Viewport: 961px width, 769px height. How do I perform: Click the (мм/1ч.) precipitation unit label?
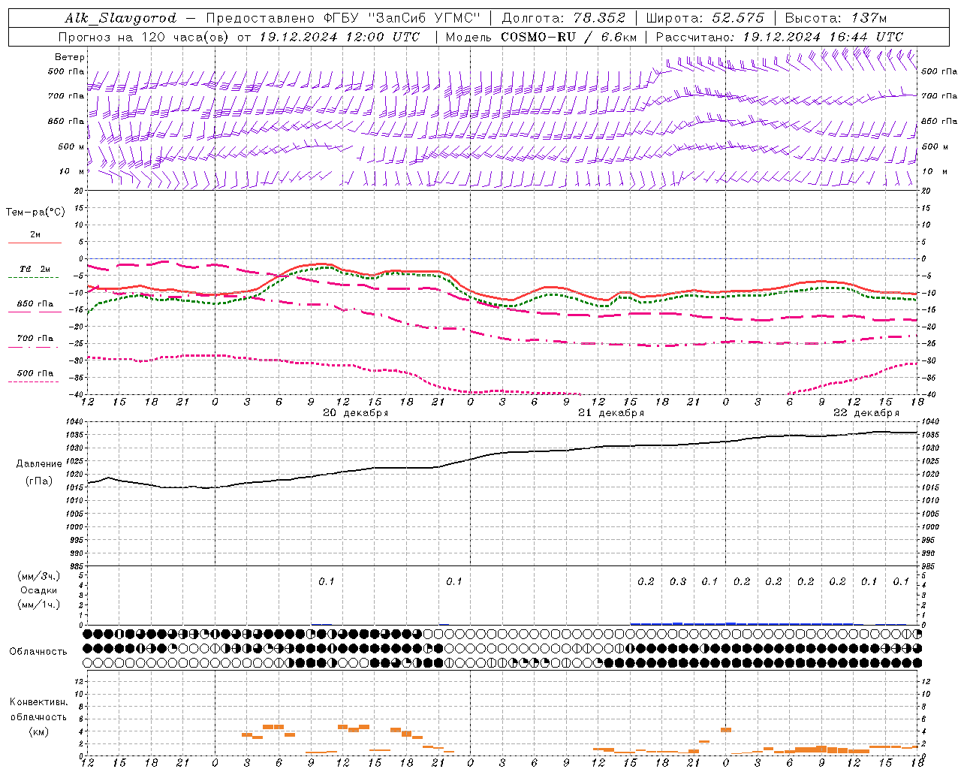[39, 605]
